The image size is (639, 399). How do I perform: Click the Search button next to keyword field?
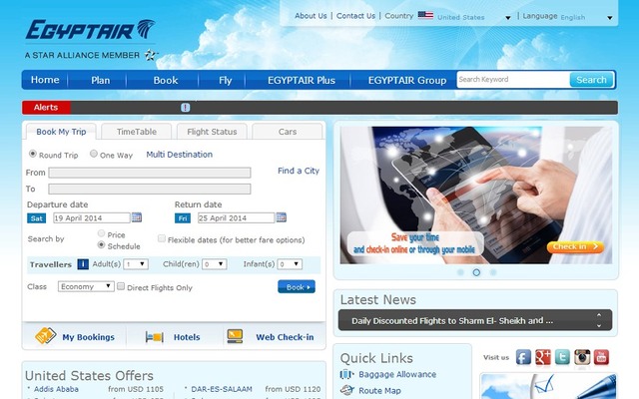pyautogui.click(x=591, y=80)
